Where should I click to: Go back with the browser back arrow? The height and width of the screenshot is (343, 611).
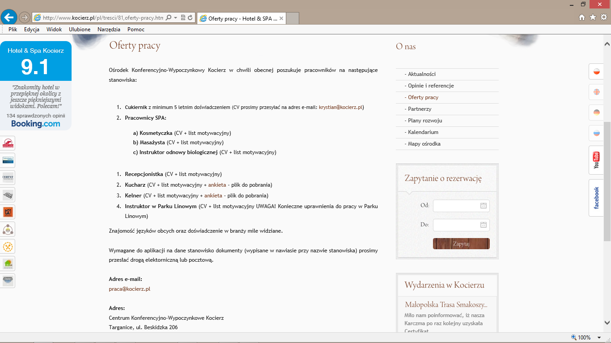9,17
